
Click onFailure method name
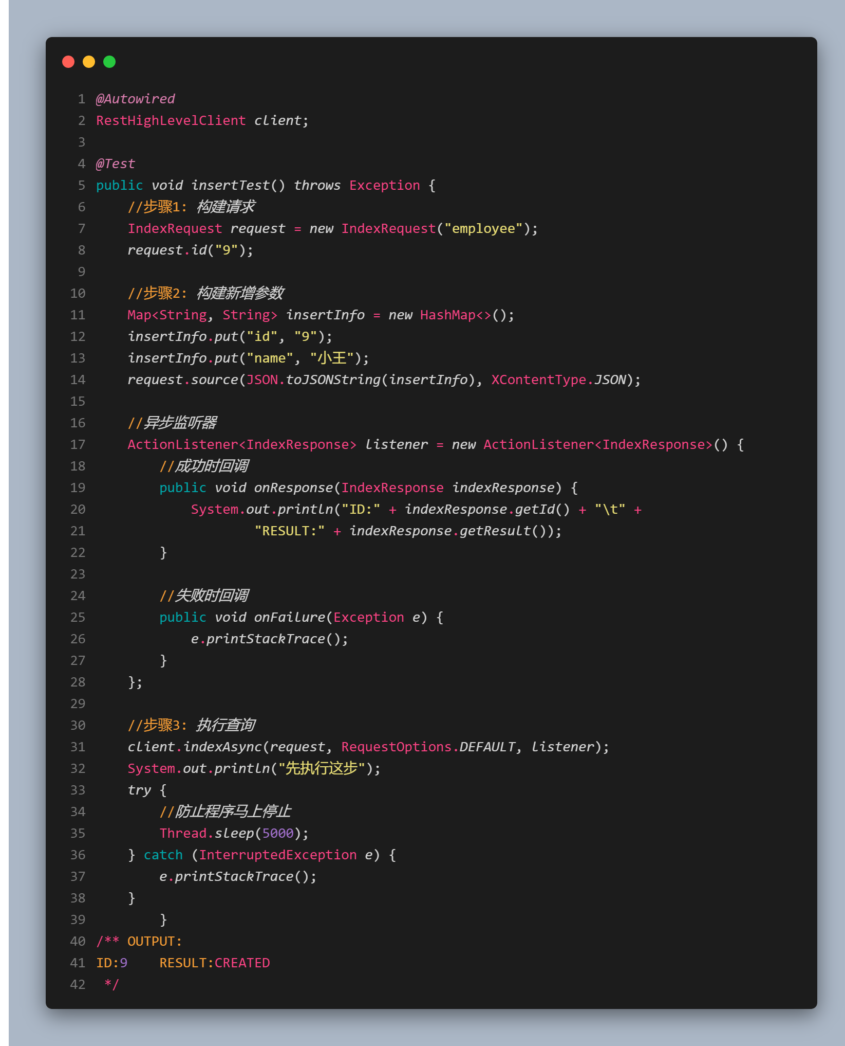click(x=290, y=617)
